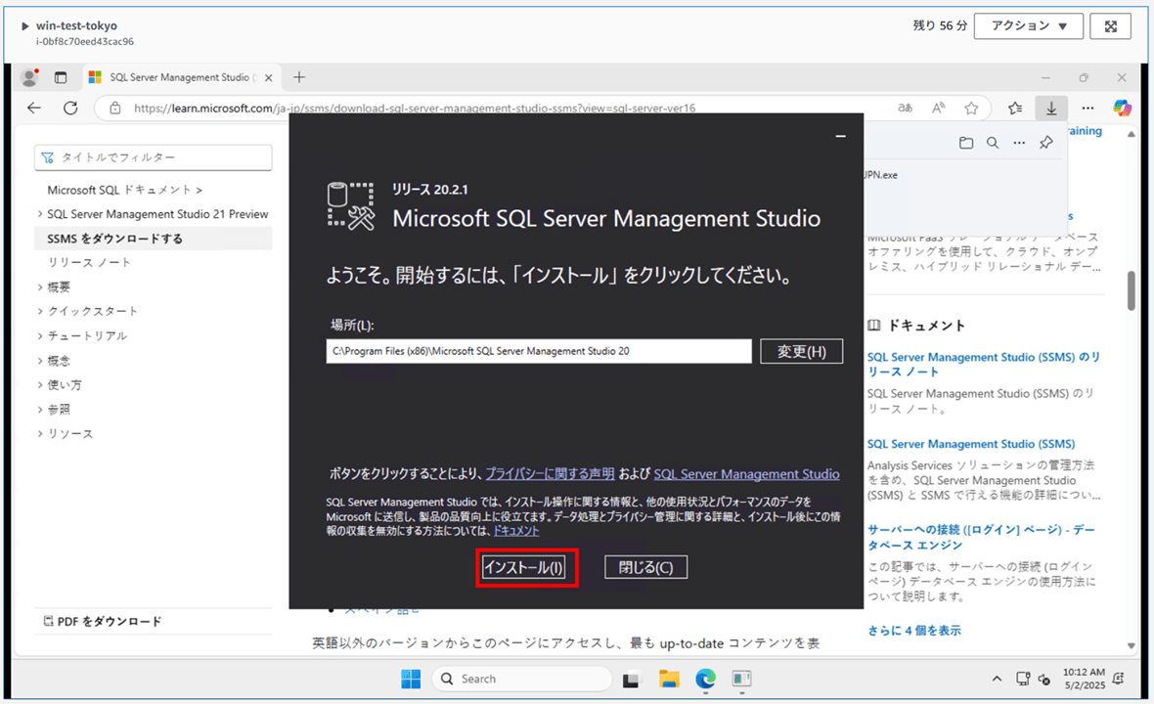The image size is (1154, 704).
Task: Select the SQL Server Management Studio browser tab
Action: pyautogui.click(x=181, y=77)
